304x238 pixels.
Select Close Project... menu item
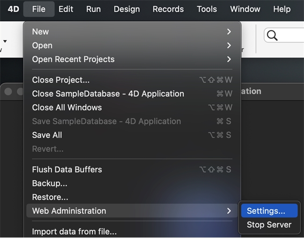tap(61, 80)
